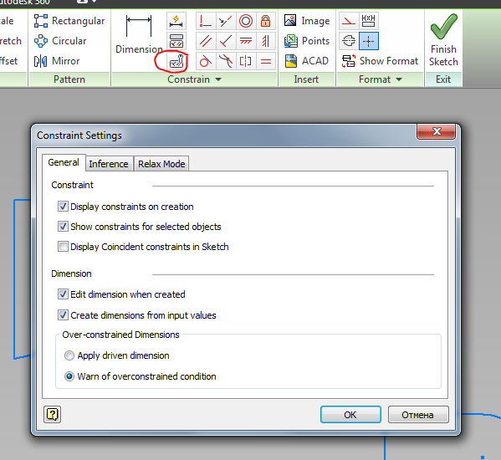The width and height of the screenshot is (501, 460).
Task: Uncheck Edit dimension when created
Action: [x=63, y=294]
